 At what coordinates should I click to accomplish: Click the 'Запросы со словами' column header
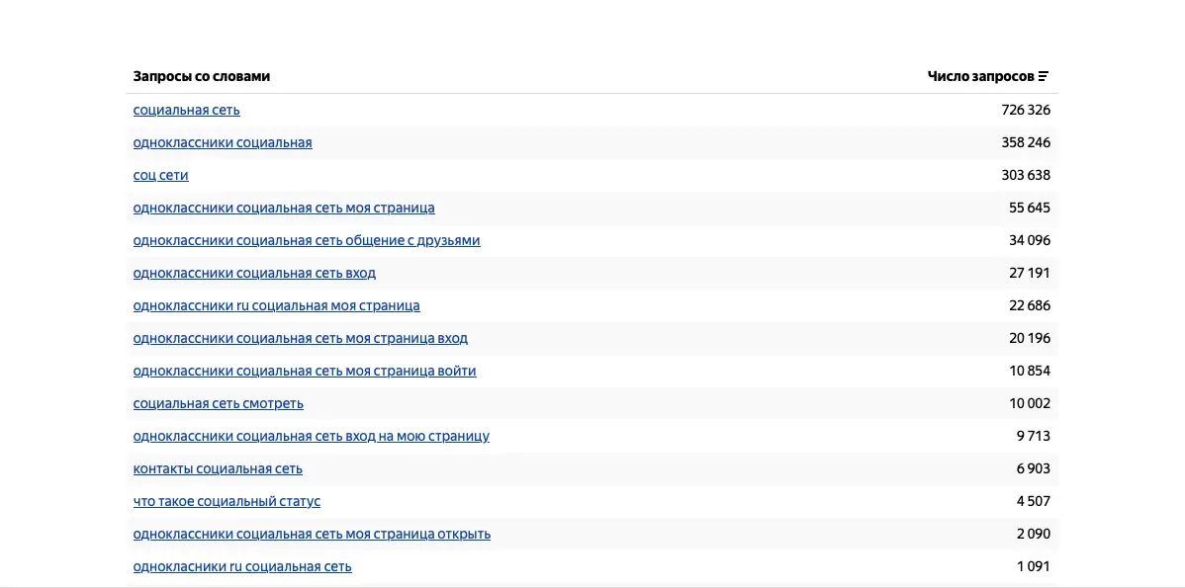tap(202, 76)
